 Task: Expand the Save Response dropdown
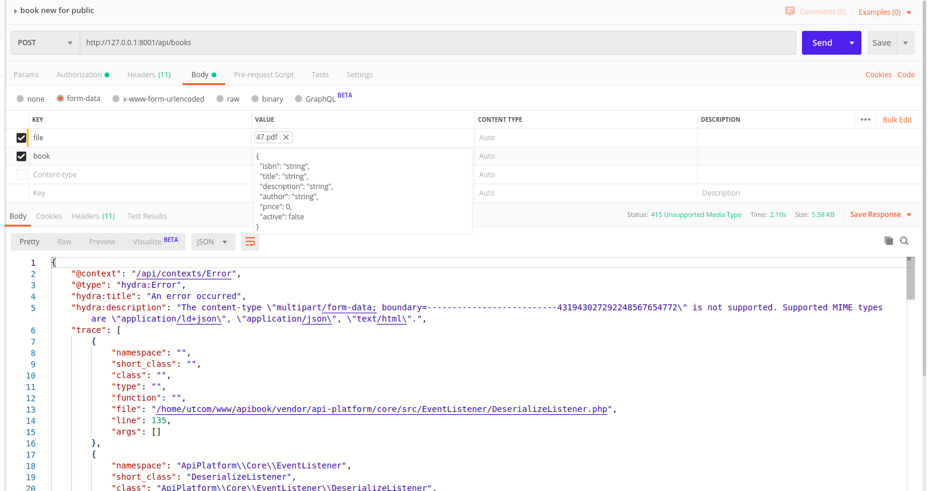tap(880, 215)
